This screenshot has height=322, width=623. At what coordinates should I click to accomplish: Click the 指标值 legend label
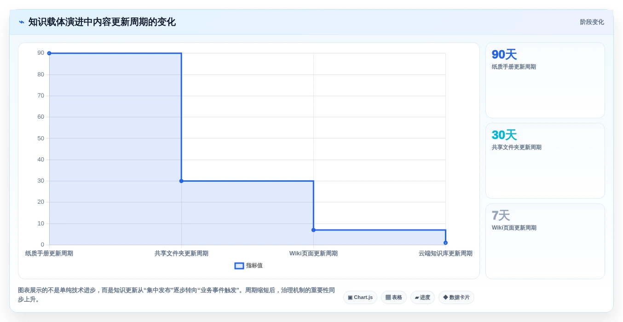[x=254, y=266]
